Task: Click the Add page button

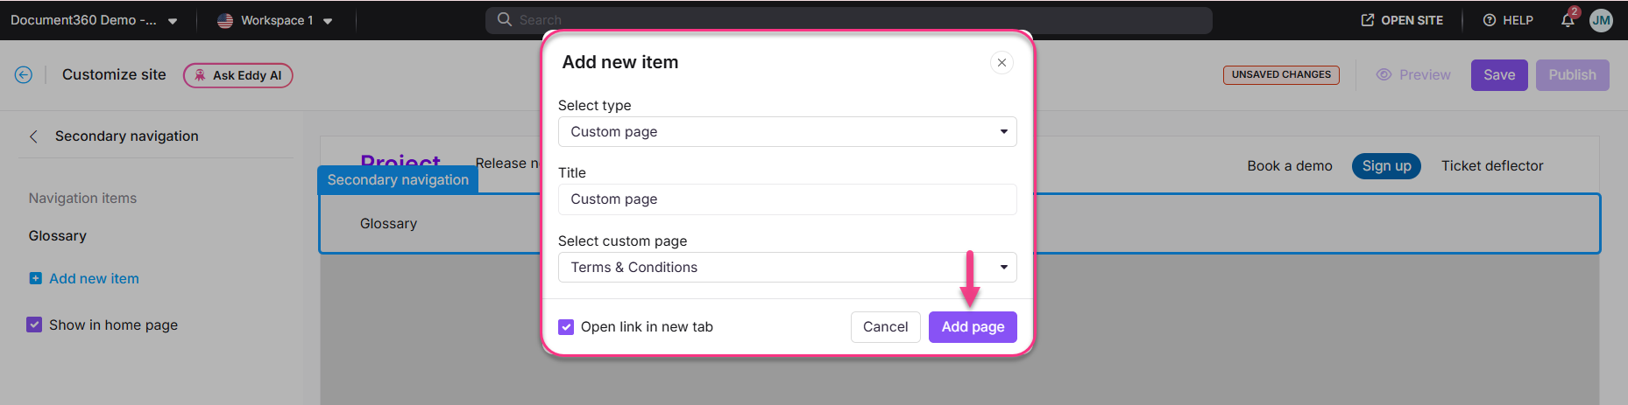Action: click(973, 327)
